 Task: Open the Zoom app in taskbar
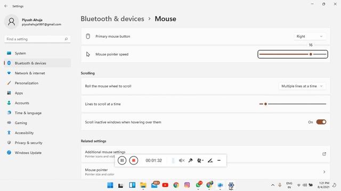(x=220, y=185)
